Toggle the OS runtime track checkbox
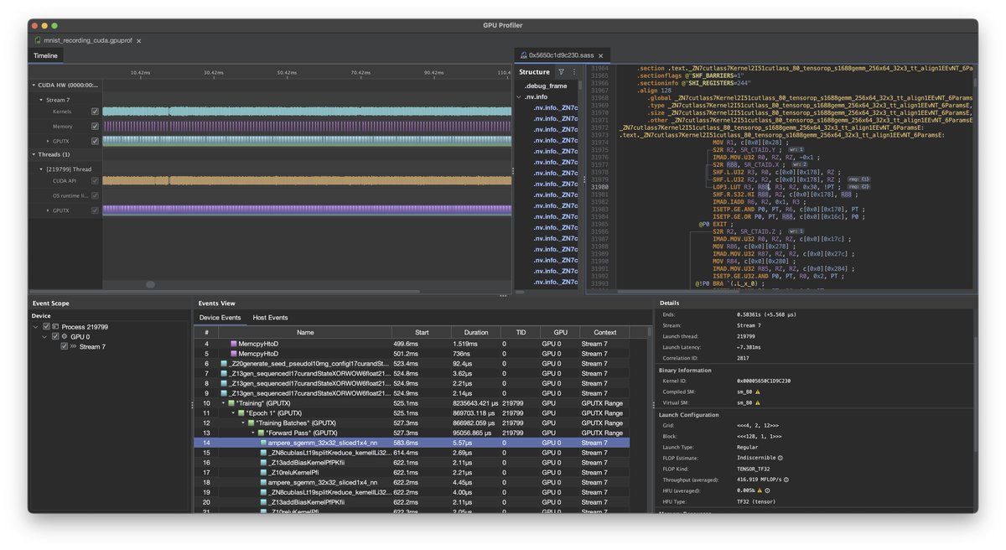1006x550 pixels. pos(95,195)
